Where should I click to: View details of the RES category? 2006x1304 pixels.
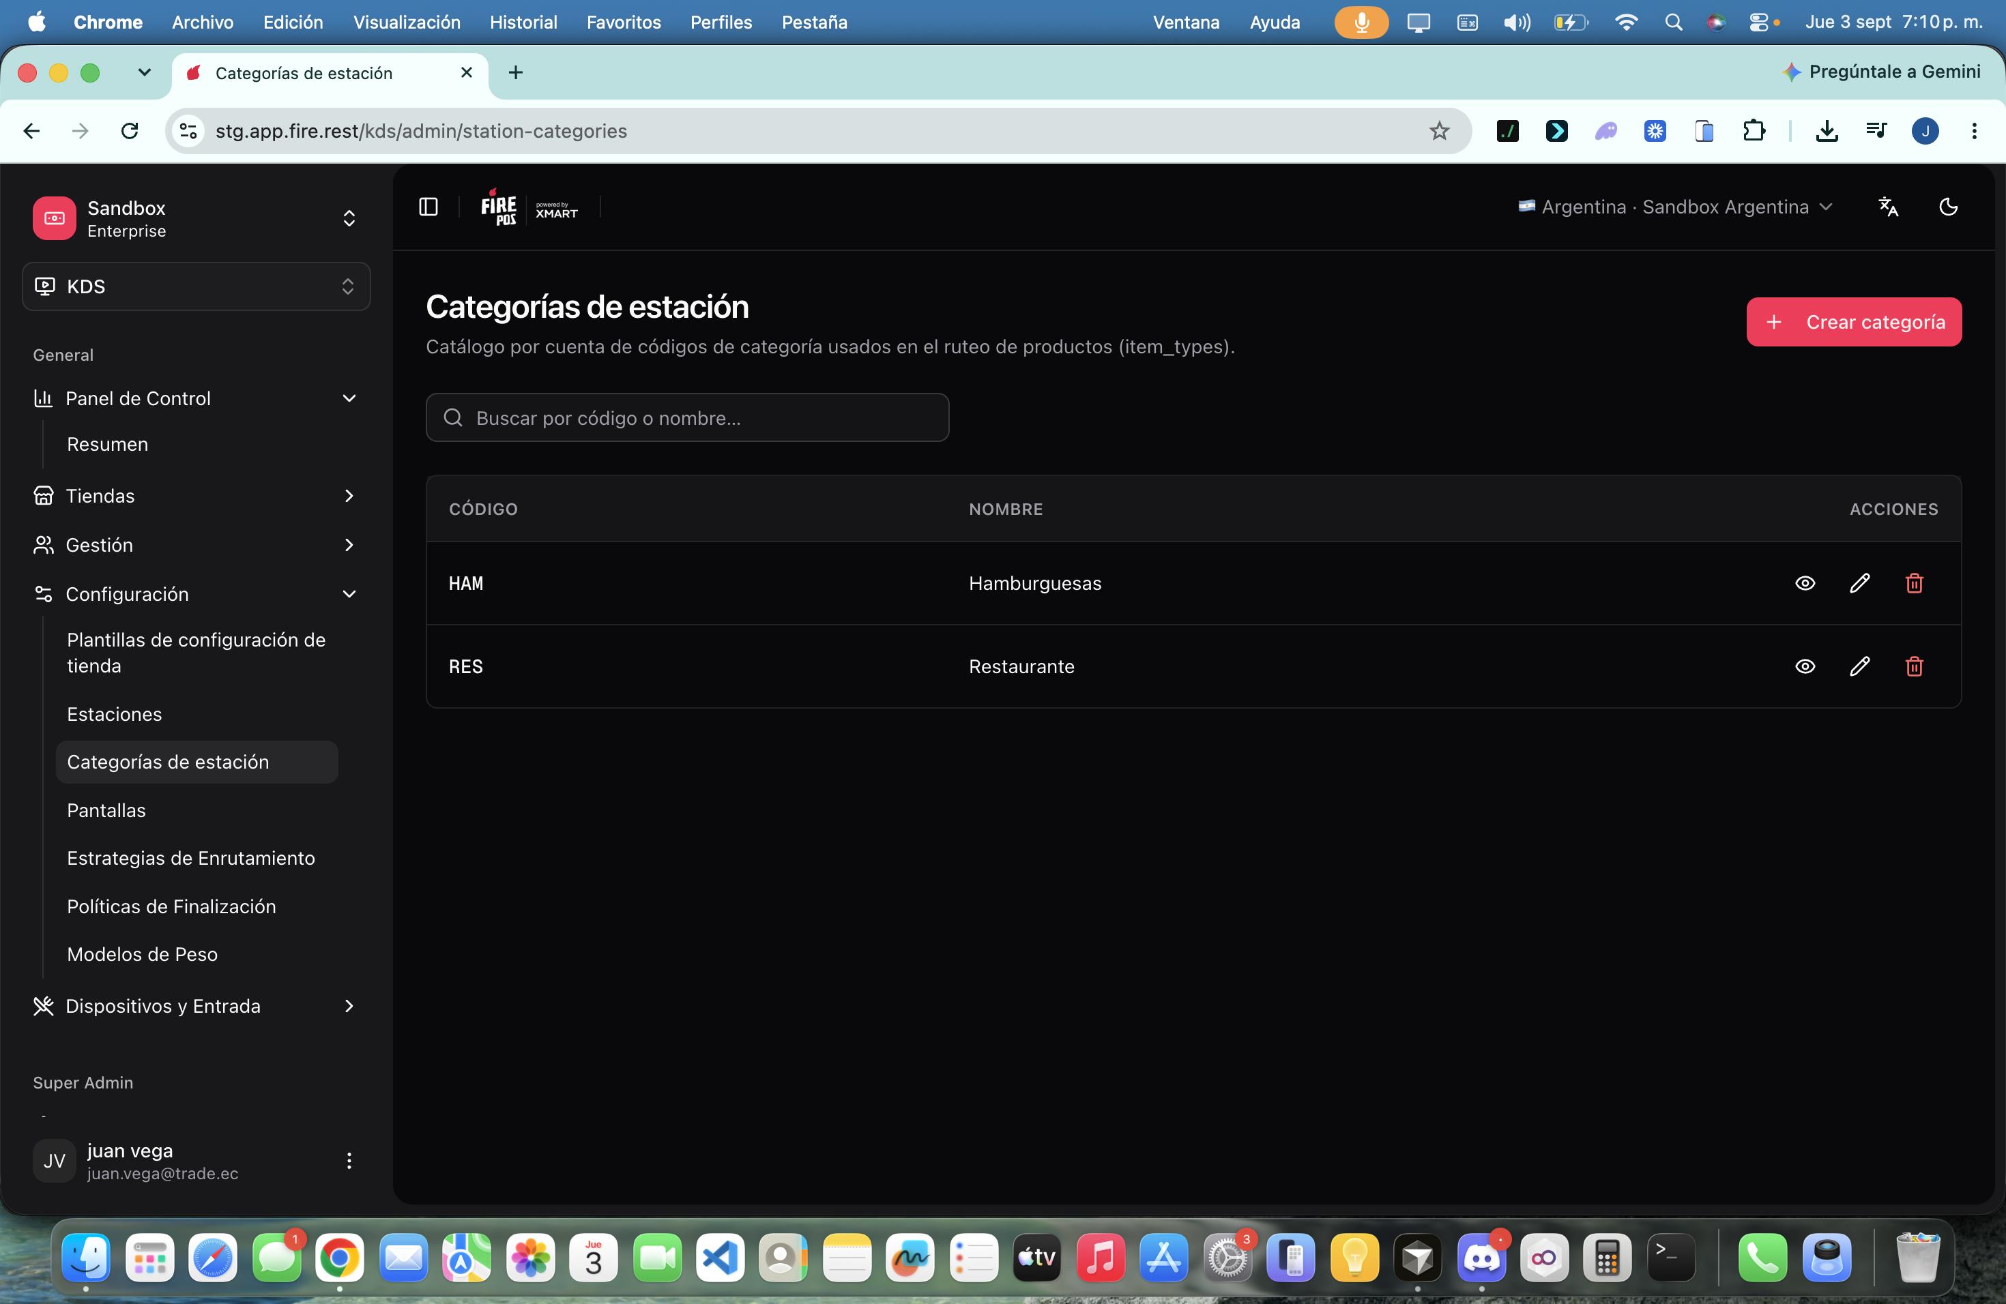click(1805, 666)
